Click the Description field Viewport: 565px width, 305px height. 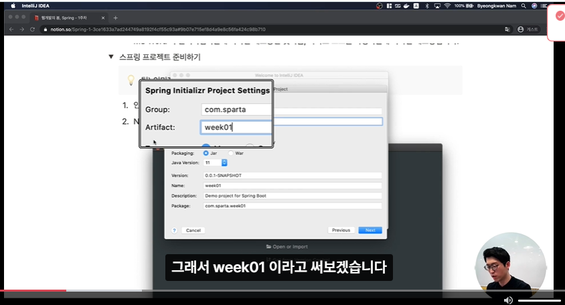point(293,195)
